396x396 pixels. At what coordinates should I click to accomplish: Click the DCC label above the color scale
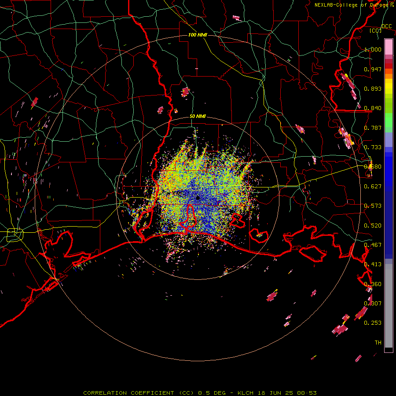click(386, 26)
